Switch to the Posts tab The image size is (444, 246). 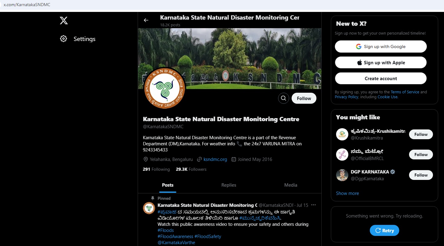pos(168,185)
